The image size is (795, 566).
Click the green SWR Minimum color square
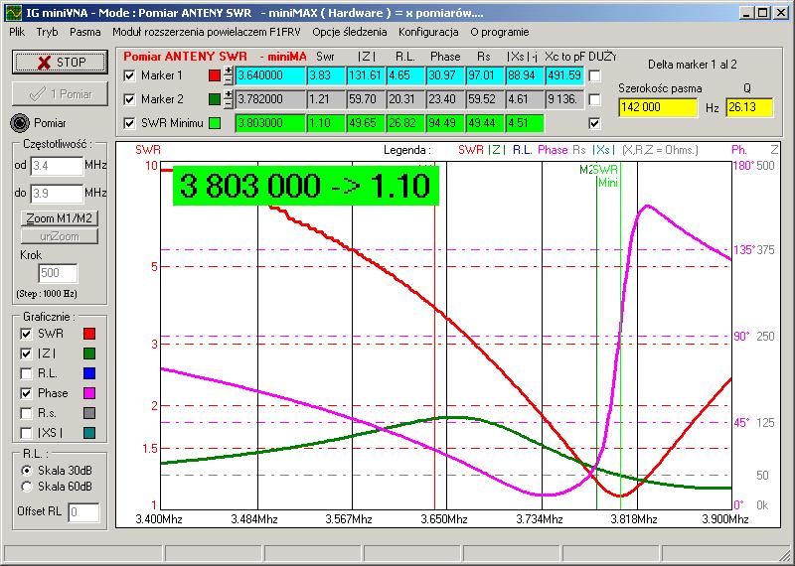coord(215,123)
